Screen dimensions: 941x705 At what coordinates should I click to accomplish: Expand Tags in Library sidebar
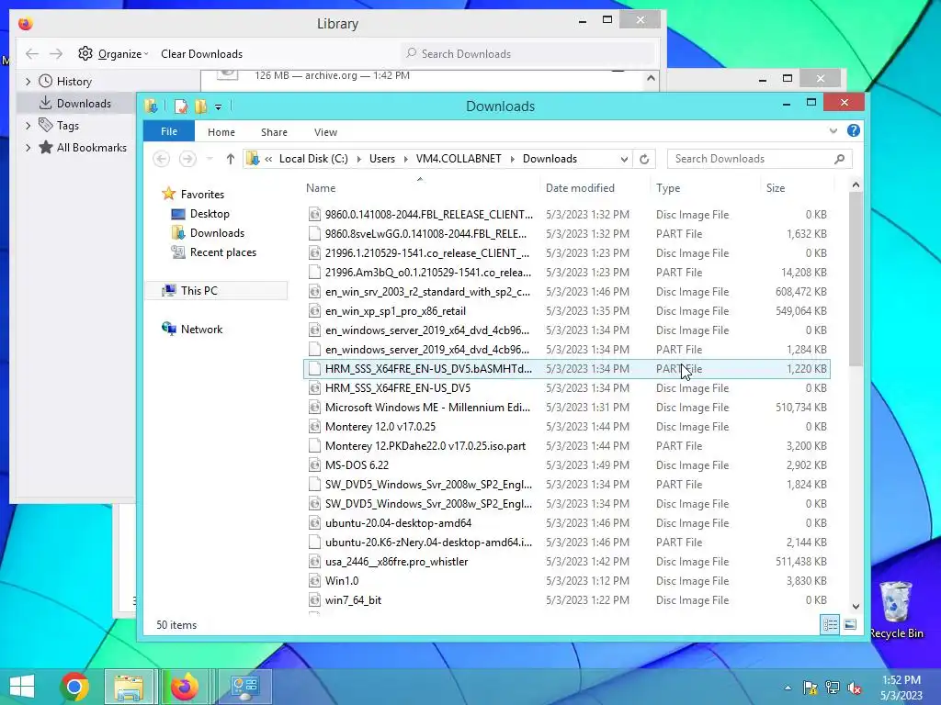click(28, 126)
